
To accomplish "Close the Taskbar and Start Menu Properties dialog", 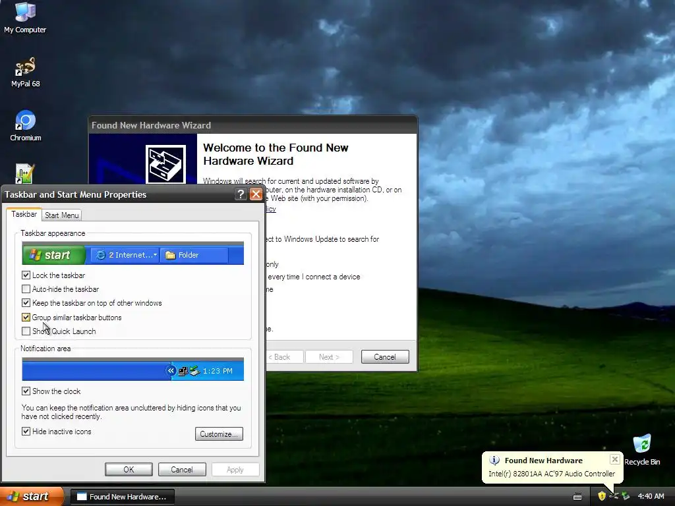I will coord(256,194).
